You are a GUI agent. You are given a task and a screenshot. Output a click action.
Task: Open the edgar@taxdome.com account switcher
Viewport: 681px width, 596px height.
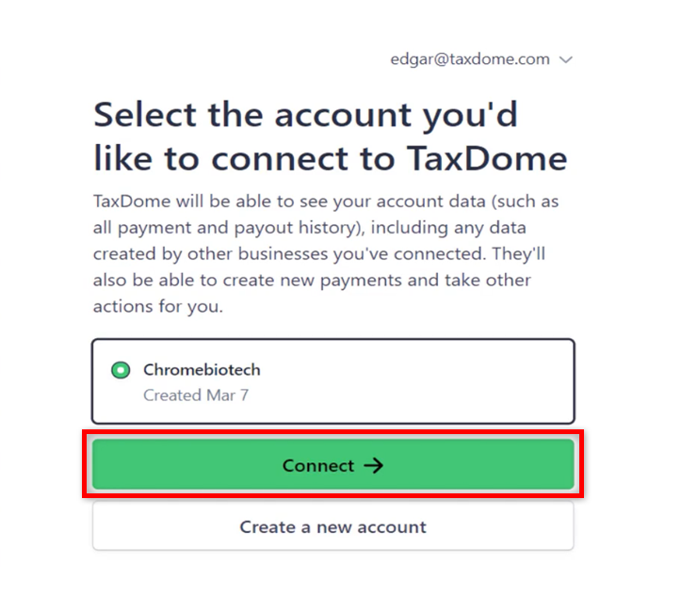tap(470, 59)
